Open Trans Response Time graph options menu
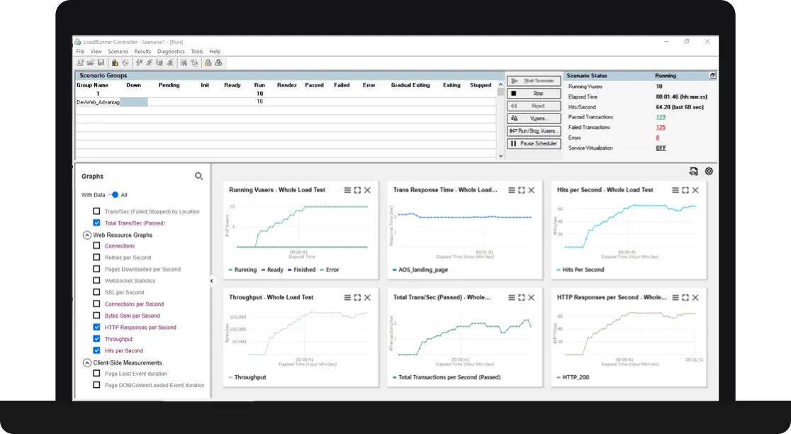Viewport: 791px width, 434px height. tap(511, 190)
